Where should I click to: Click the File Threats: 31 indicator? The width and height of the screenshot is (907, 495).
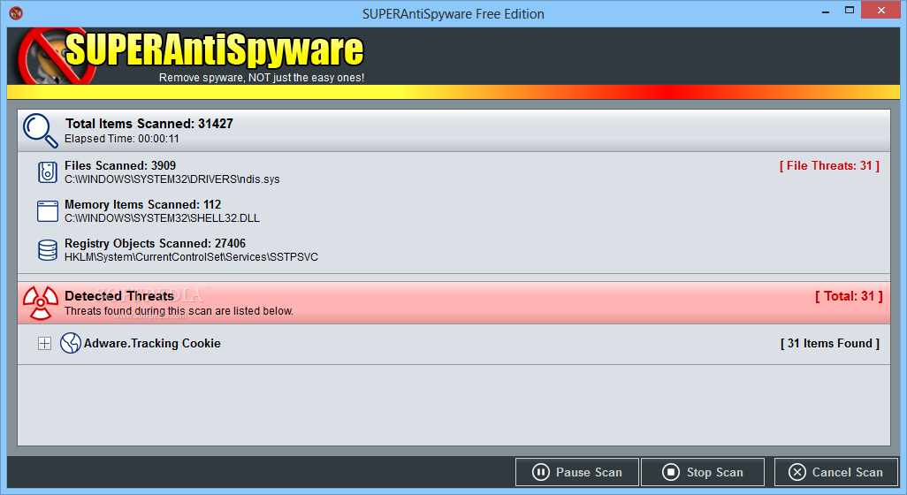(x=829, y=166)
